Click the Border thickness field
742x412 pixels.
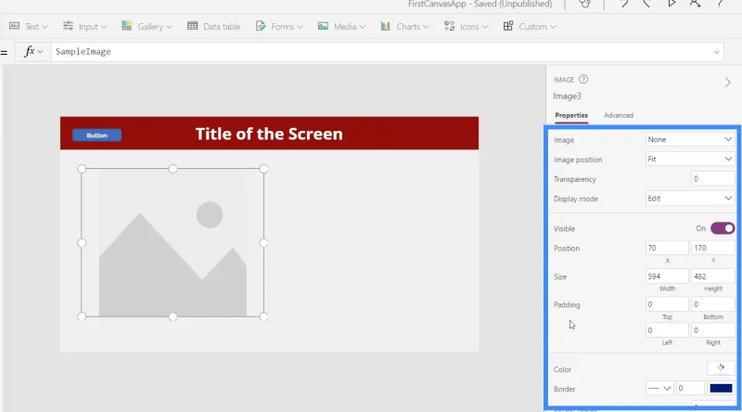pos(690,388)
